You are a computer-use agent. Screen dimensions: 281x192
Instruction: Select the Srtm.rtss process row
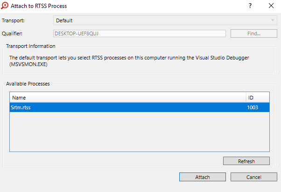click(x=126, y=107)
